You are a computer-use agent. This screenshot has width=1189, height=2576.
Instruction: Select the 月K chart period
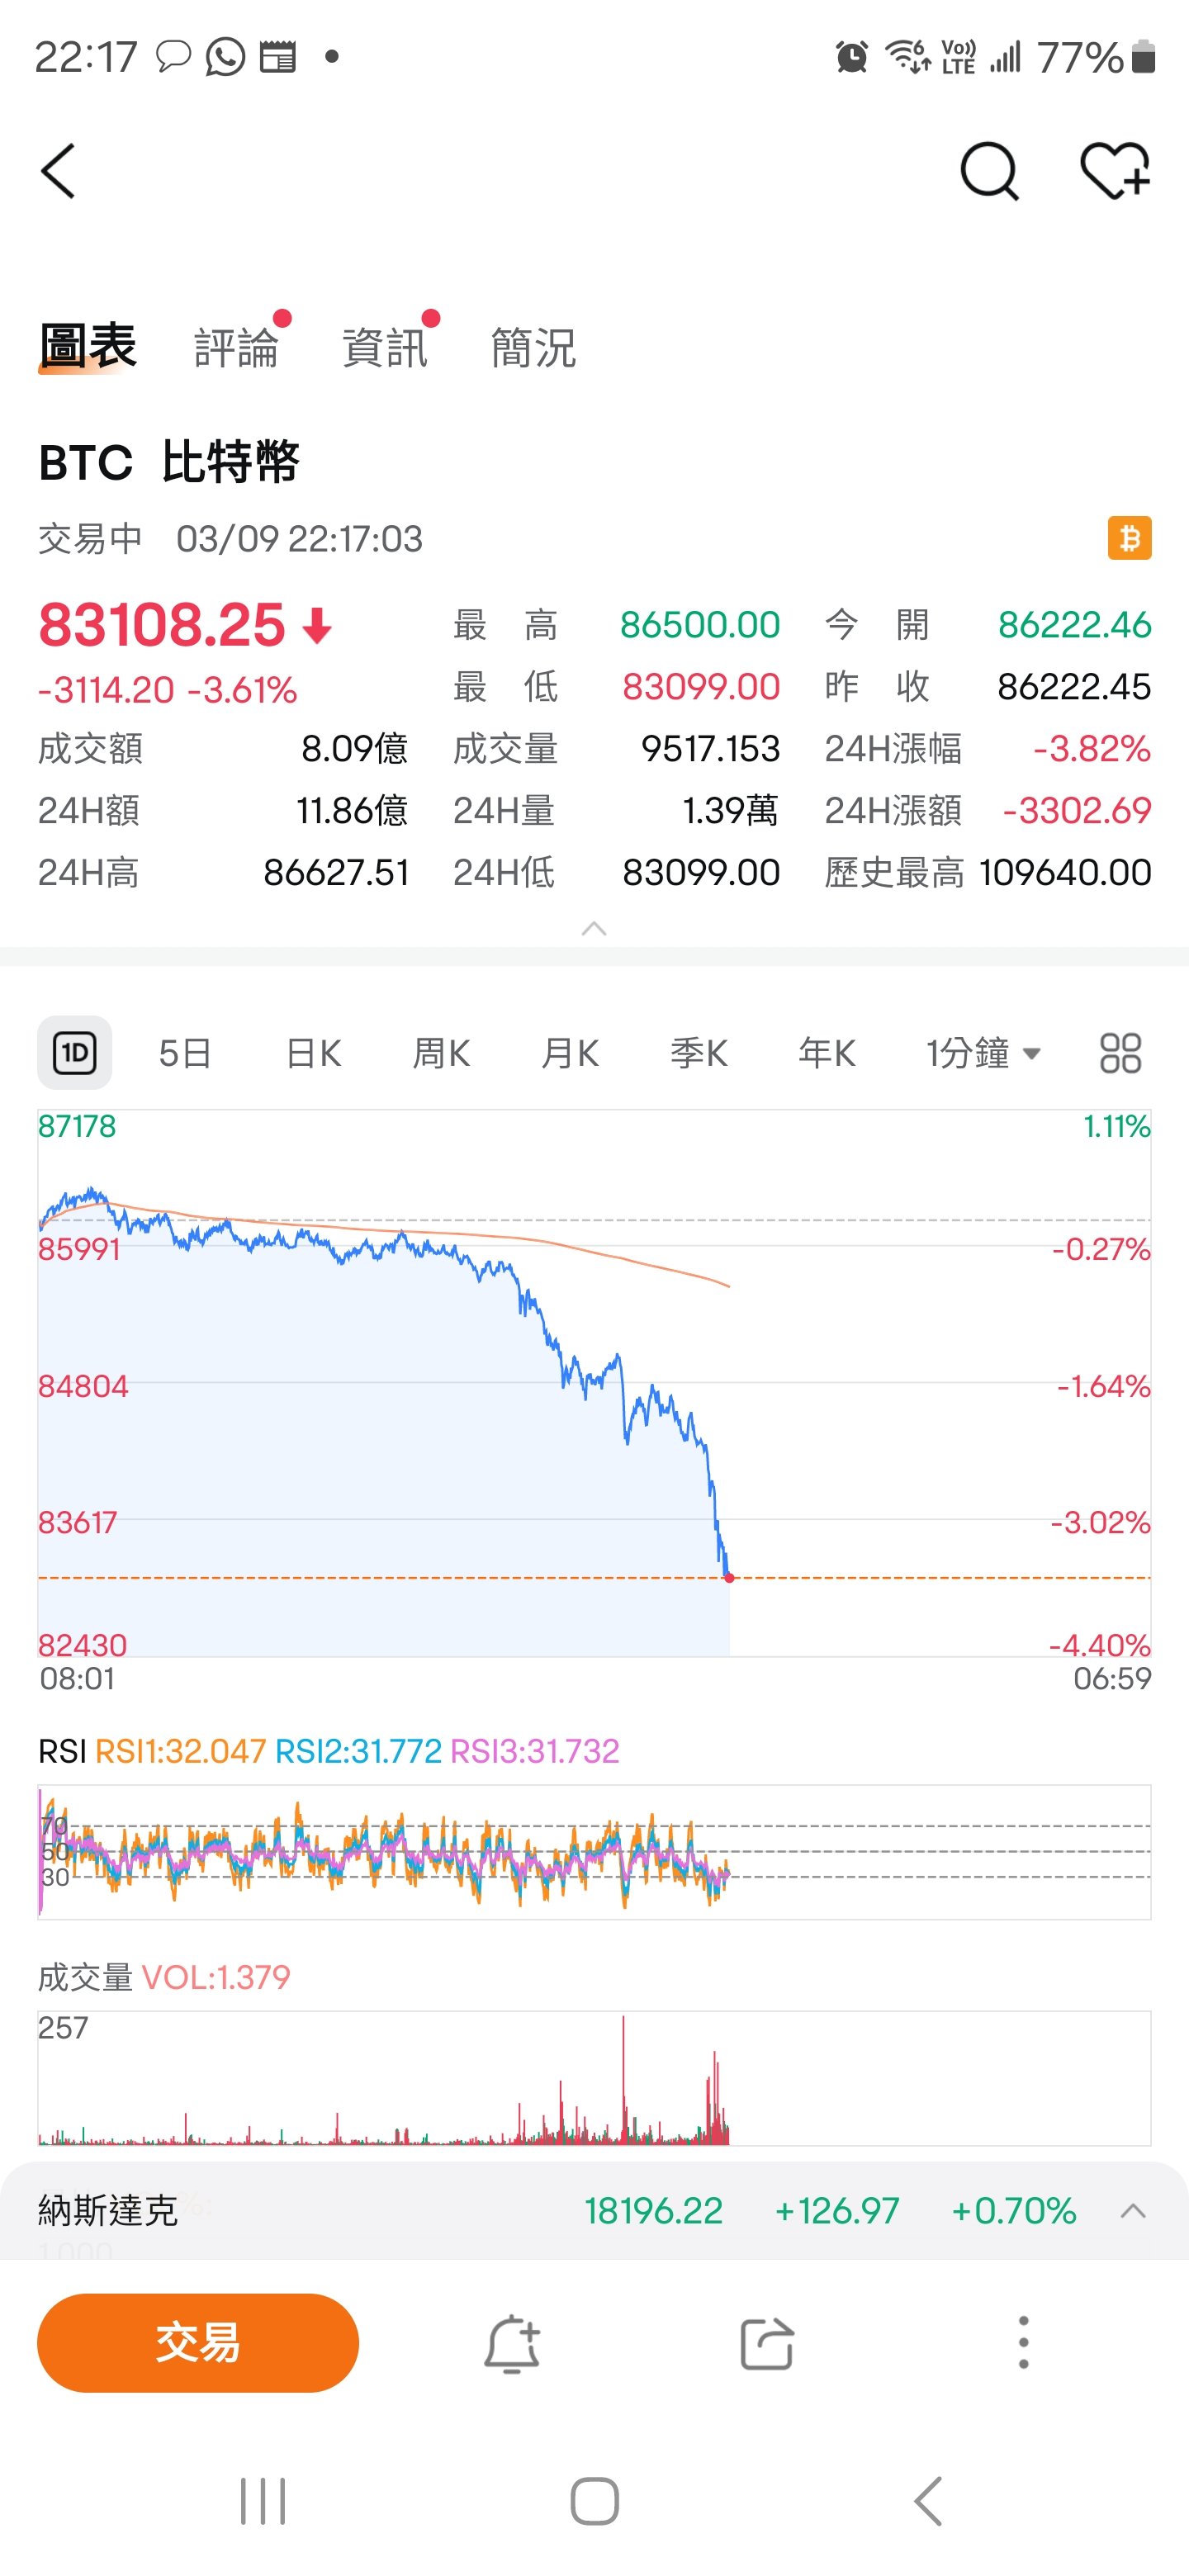point(570,1053)
